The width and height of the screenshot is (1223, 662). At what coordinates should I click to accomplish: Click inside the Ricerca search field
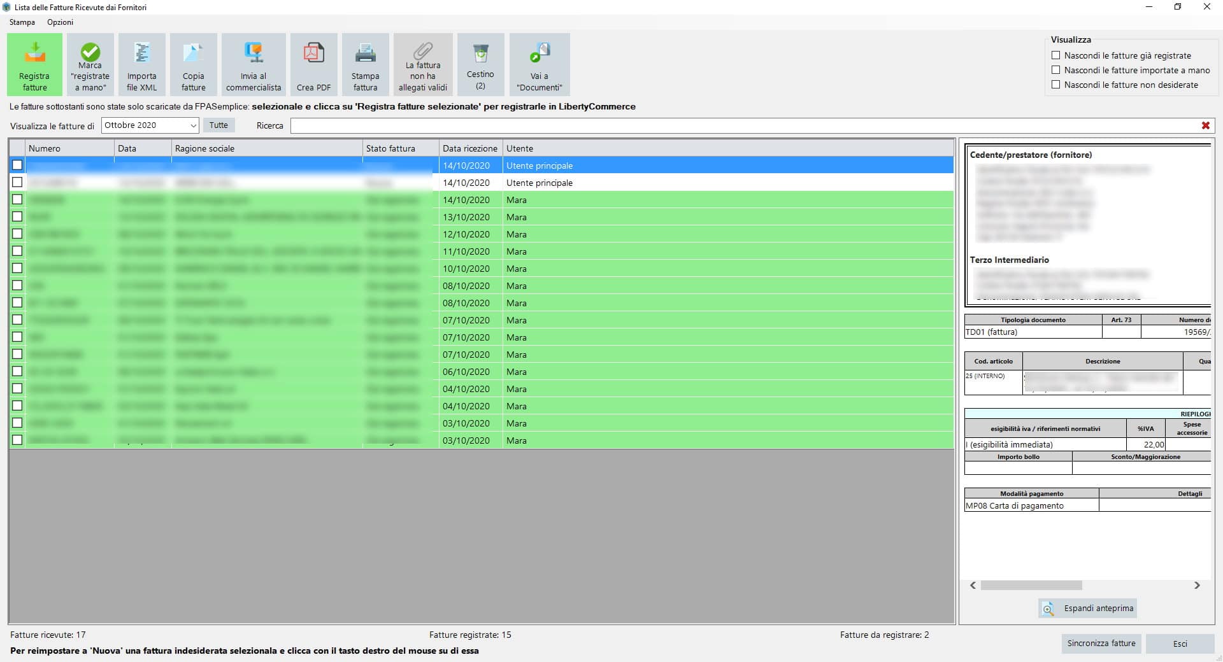coord(745,125)
